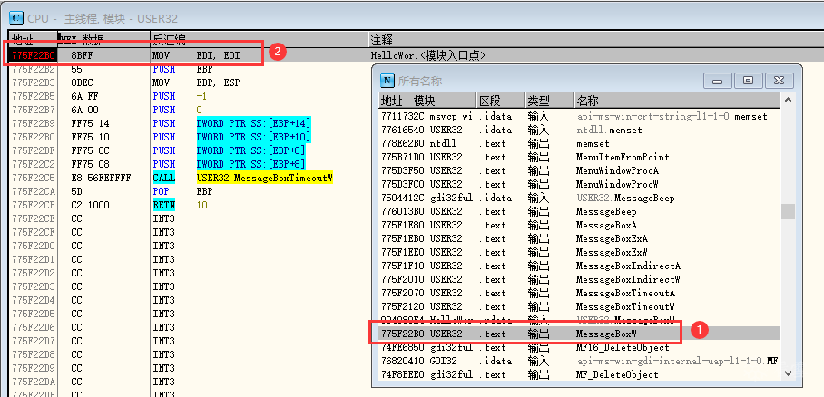Screen dimensions: 824x397
Task: Select MessageBoxTimeoutW in the names list
Action: pyautogui.click(x=580, y=307)
